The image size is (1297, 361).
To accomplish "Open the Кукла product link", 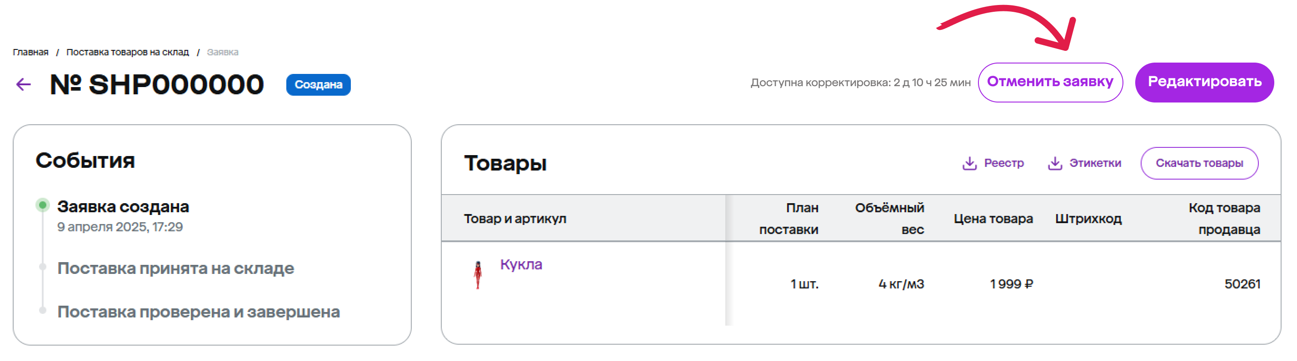I will click(521, 264).
